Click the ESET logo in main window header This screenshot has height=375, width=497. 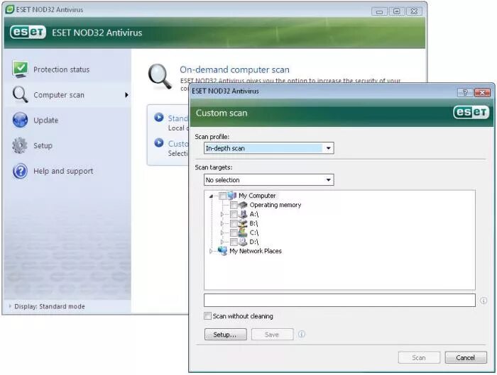pyautogui.click(x=28, y=33)
